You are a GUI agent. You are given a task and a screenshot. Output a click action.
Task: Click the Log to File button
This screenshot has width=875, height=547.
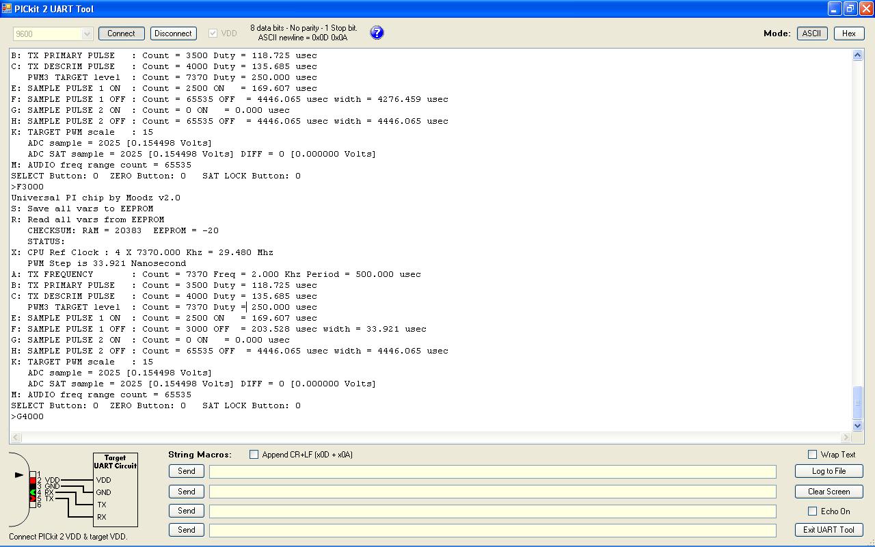click(x=829, y=471)
